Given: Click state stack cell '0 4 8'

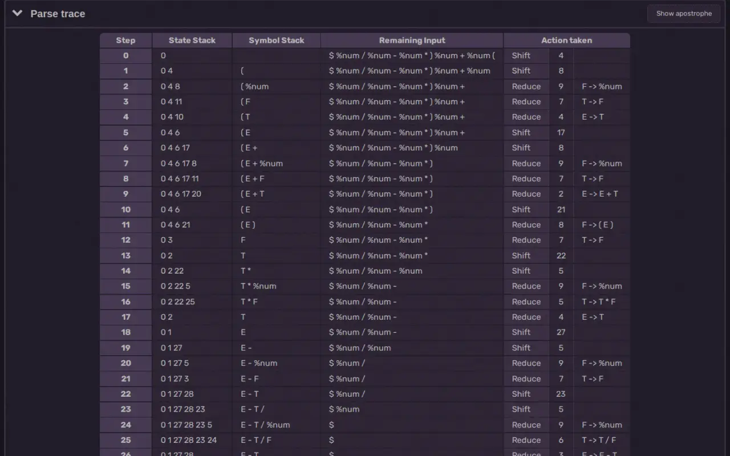Looking at the screenshot, I should [192, 87].
